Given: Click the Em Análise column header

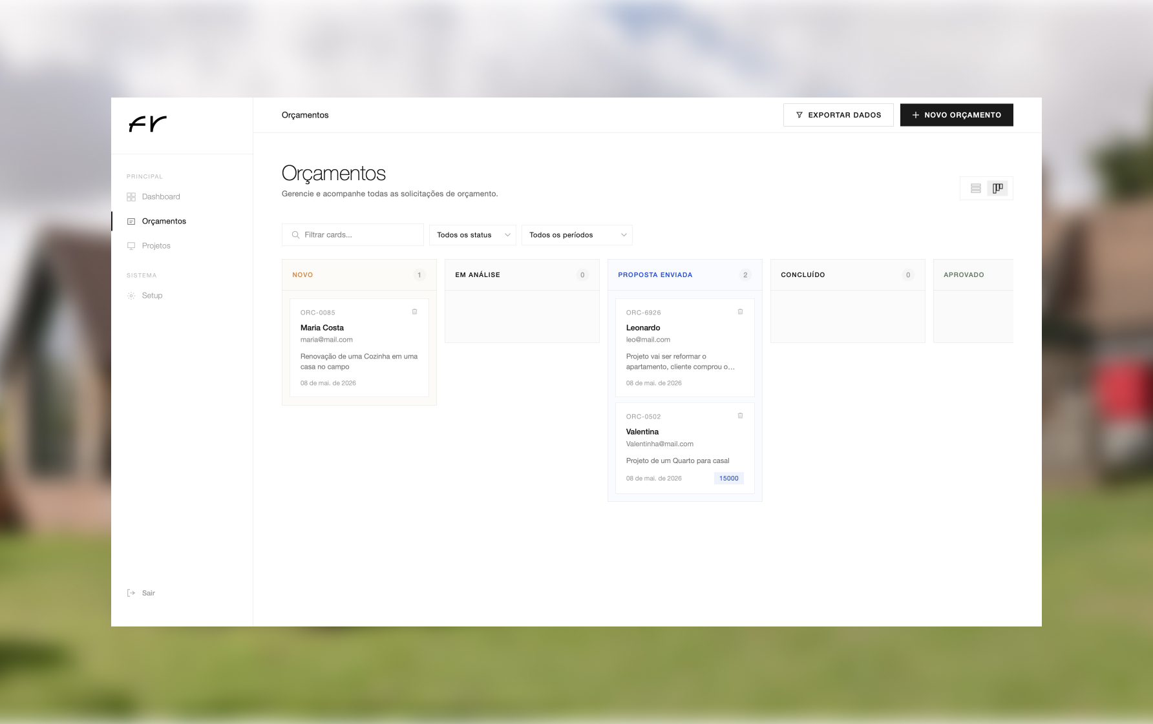Looking at the screenshot, I should click(x=522, y=275).
